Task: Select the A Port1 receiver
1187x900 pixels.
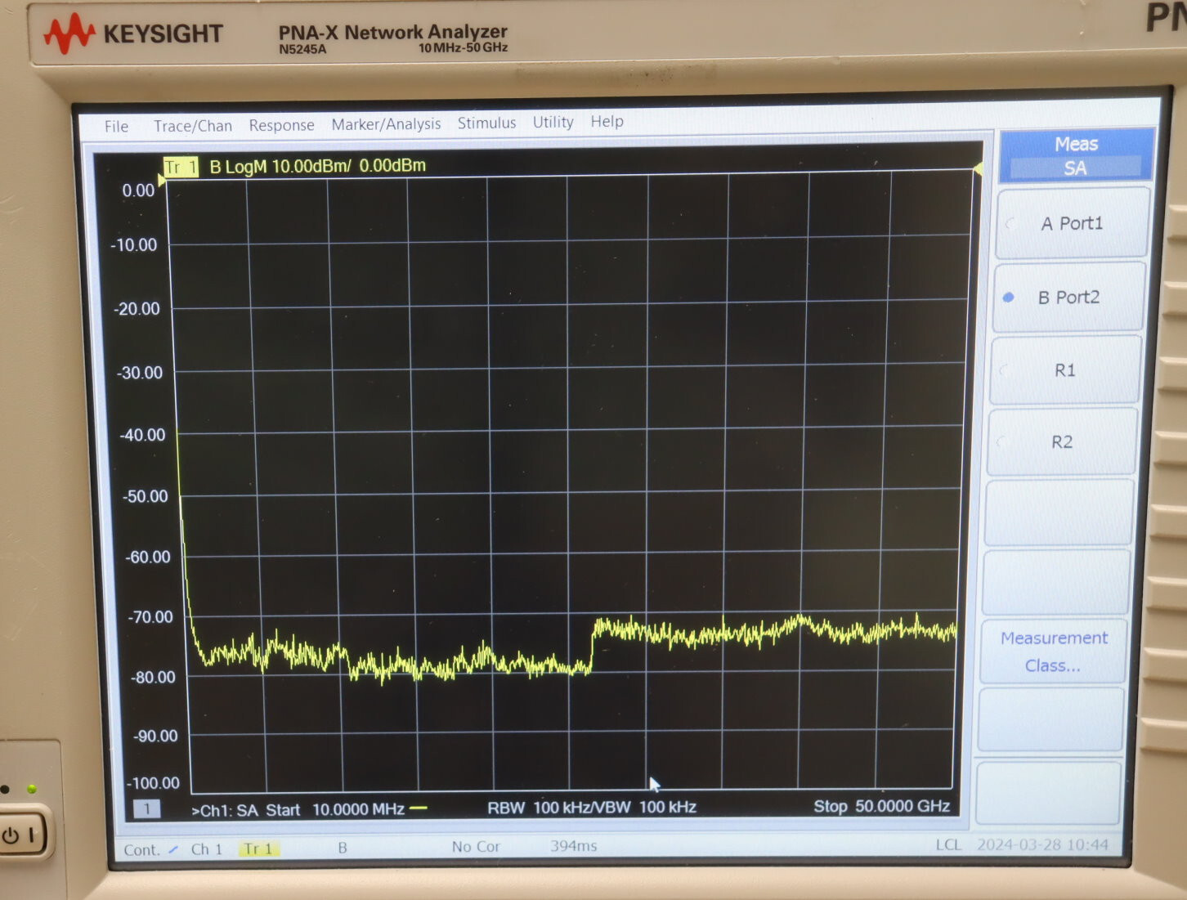Action: [x=1072, y=222]
